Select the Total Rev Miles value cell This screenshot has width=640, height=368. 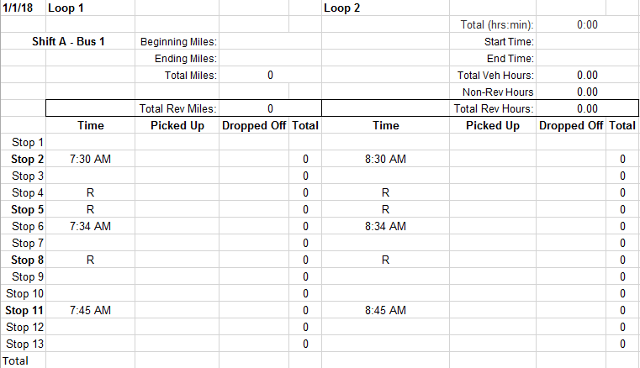270,109
